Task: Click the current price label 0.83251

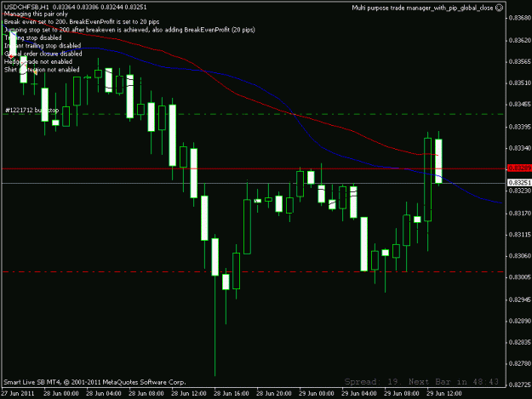Action: [x=519, y=183]
